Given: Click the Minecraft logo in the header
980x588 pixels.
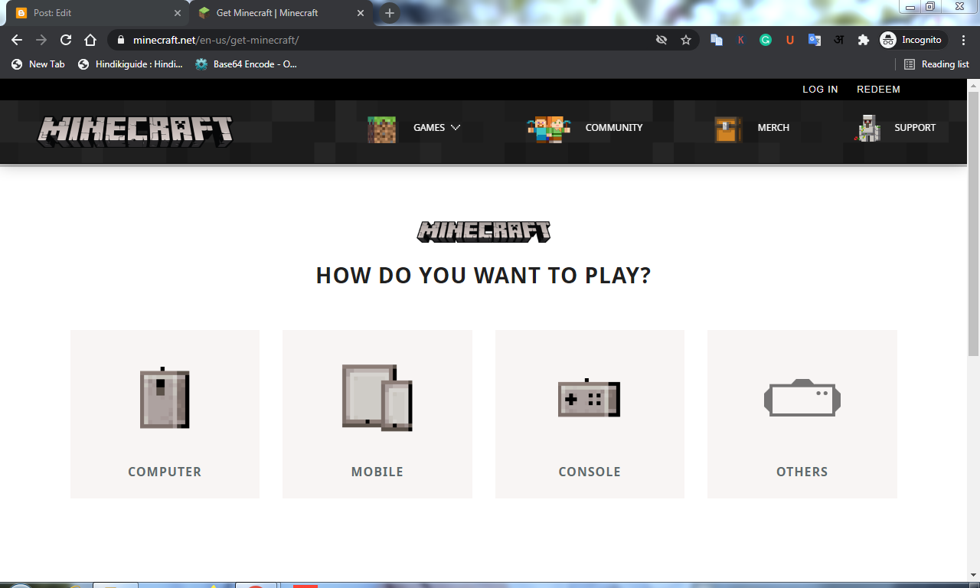Looking at the screenshot, I should tap(135, 131).
